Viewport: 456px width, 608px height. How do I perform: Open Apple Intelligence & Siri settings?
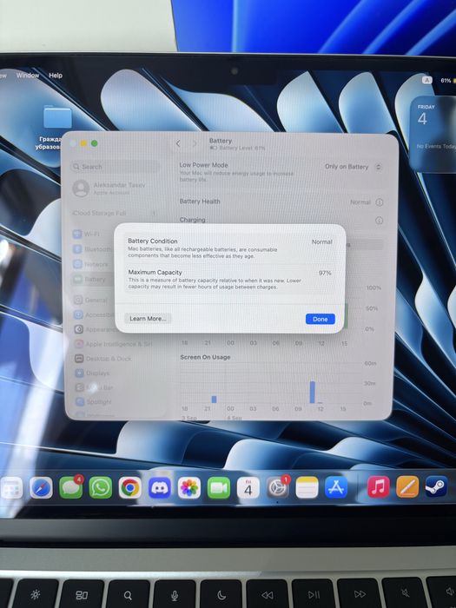point(113,344)
